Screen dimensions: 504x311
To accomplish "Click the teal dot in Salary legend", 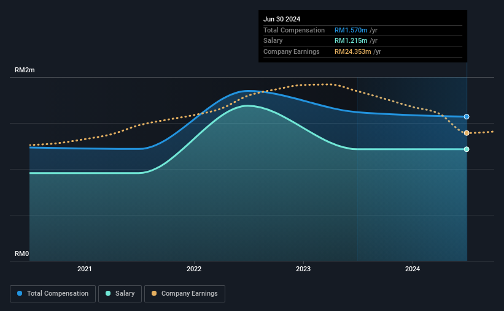I will coord(108,293).
